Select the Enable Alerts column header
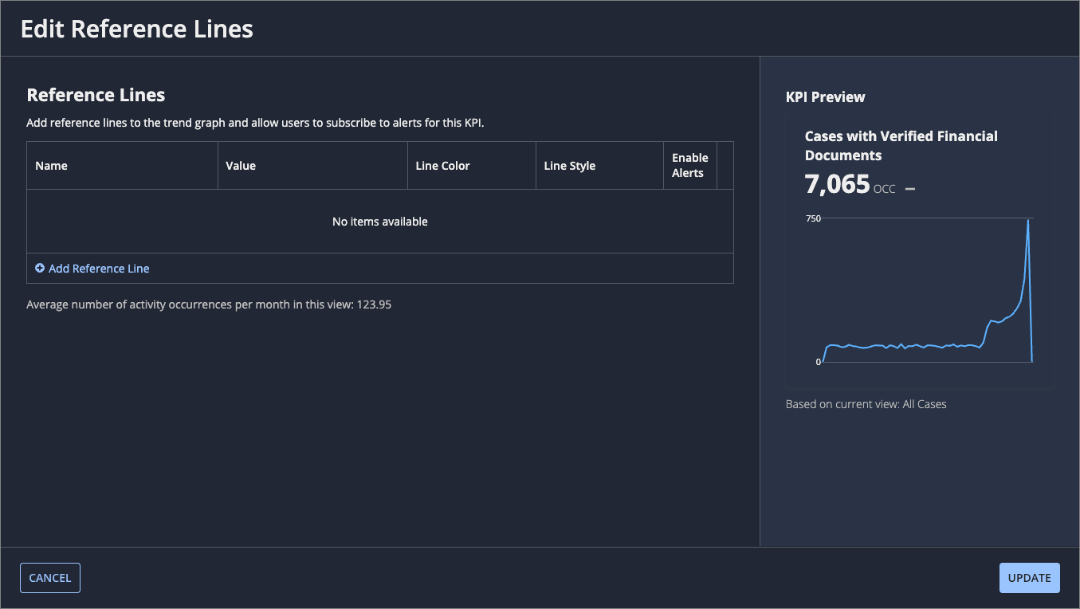 pyautogui.click(x=690, y=166)
